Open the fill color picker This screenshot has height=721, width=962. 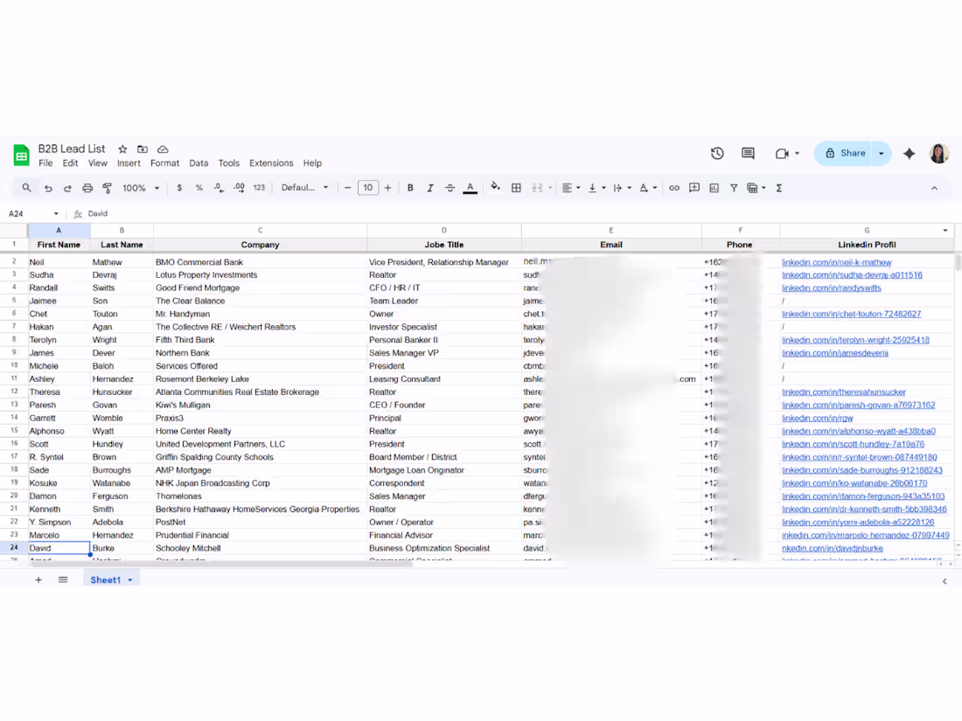[x=495, y=187]
